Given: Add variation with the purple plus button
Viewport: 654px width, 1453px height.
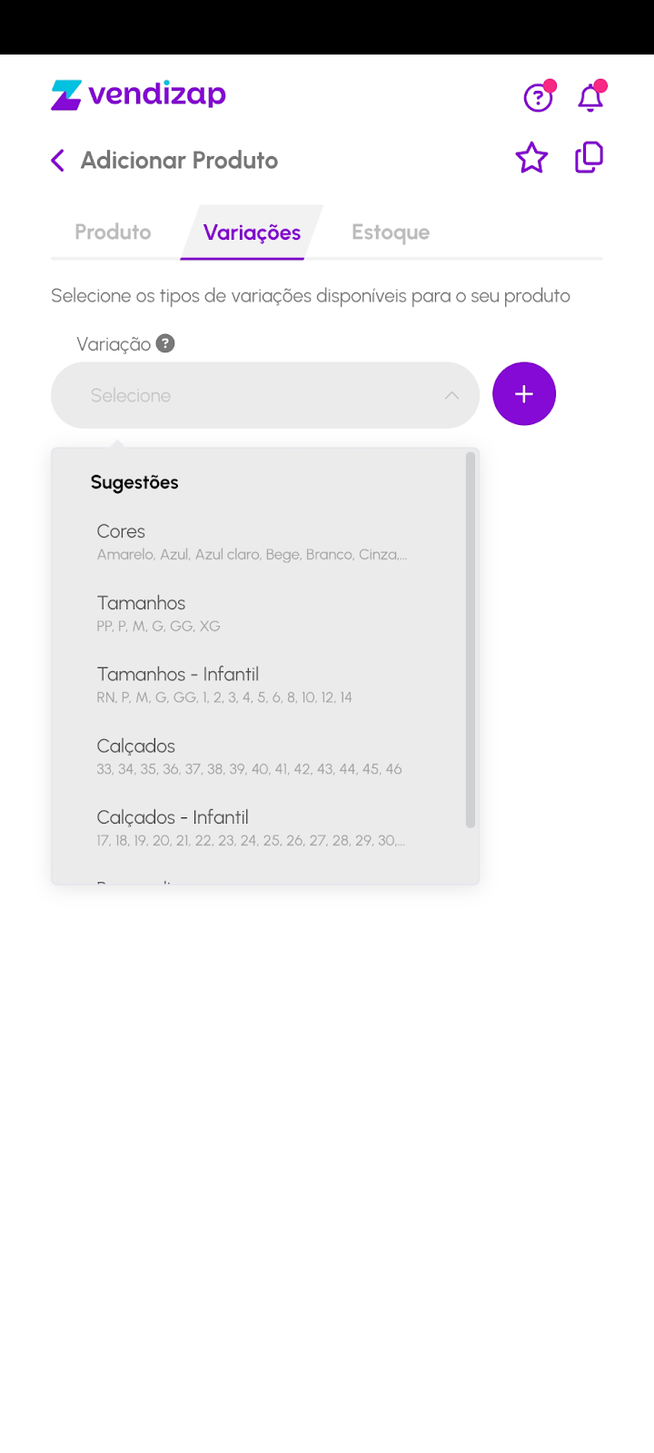Looking at the screenshot, I should [524, 394].
